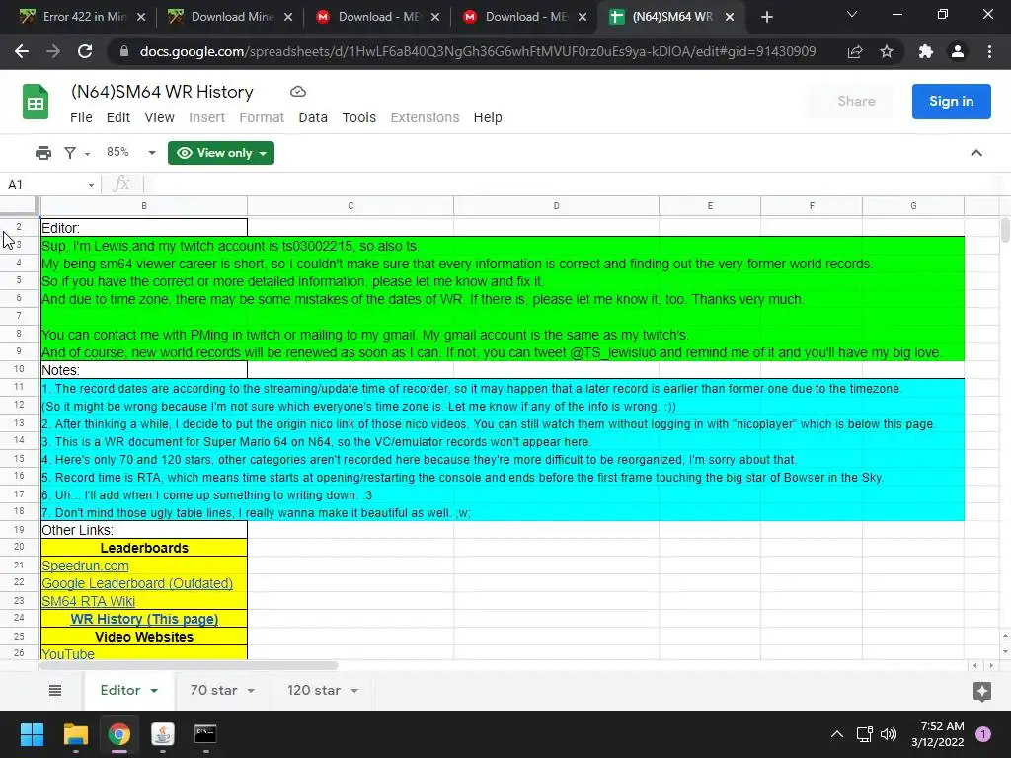Image resolution: width=1011 pixels, height=758 pixels.
Task: Open the View only mode dropdown
Action: [221, 153]
